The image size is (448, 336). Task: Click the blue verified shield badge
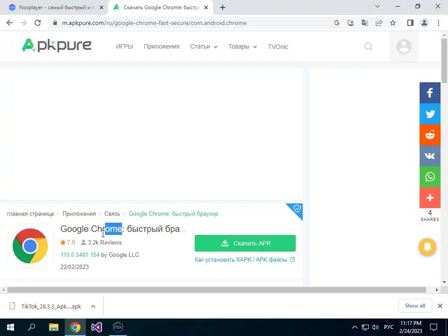(x=297, y=209)
